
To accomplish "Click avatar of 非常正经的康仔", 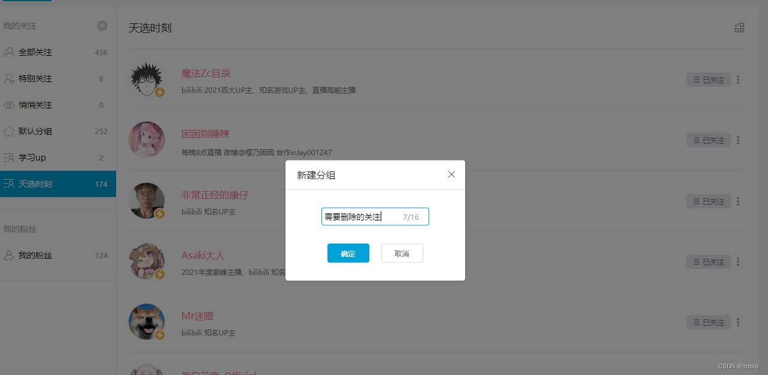I will pos(147,201).
